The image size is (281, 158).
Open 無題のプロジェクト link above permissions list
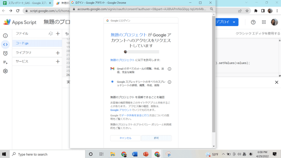coord(122,60)
